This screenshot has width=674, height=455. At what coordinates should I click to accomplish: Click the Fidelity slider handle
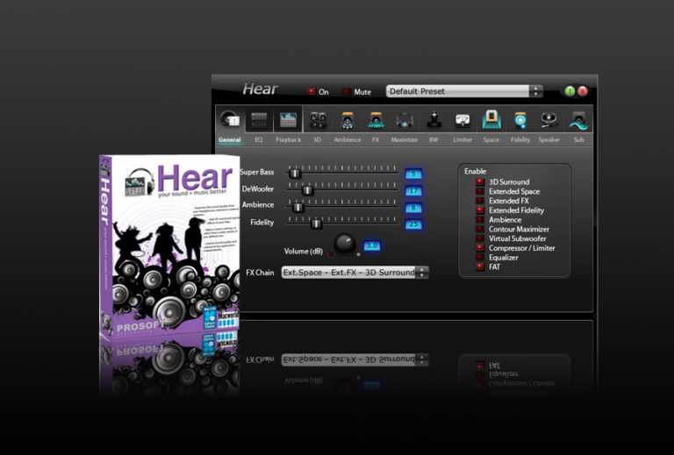[x=316, y=224]
